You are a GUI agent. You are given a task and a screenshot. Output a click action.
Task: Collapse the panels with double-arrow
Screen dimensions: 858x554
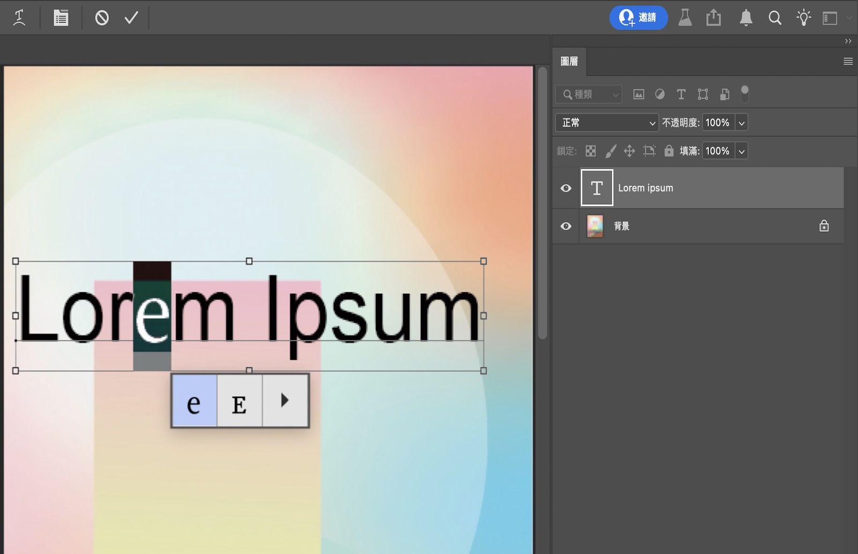pos(848,41)
